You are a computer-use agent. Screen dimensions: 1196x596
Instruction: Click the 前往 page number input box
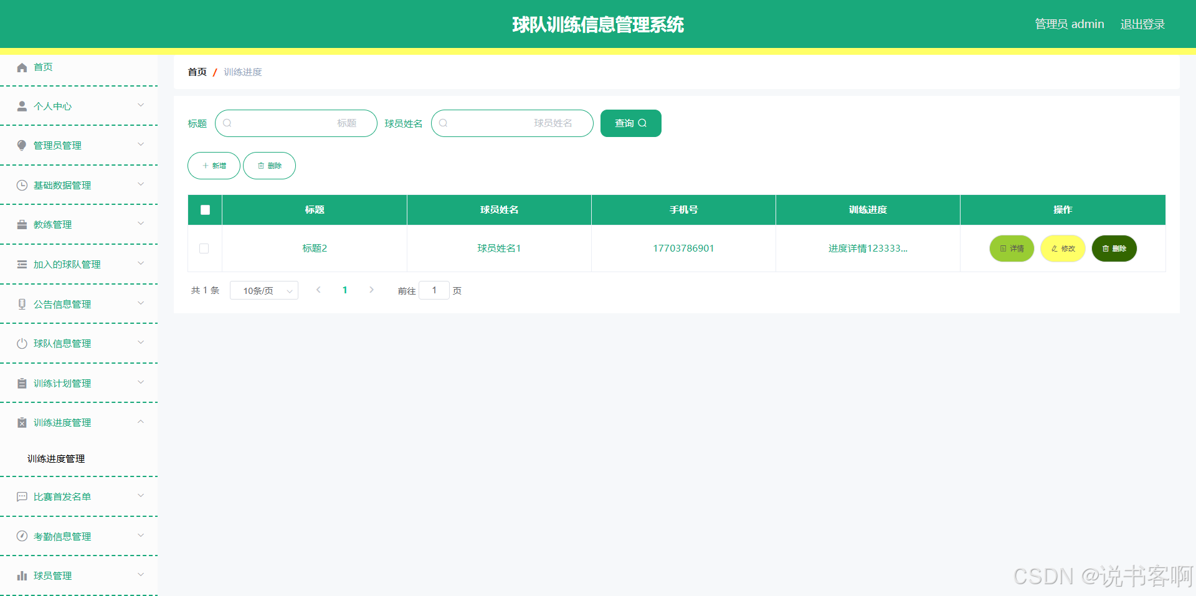434,290
